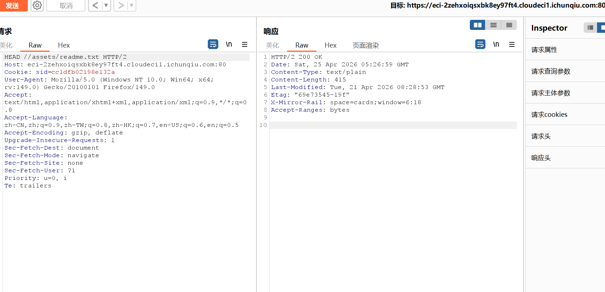Click the target URL at top
This screenshot has height=292, width=605.
point(506,5)
